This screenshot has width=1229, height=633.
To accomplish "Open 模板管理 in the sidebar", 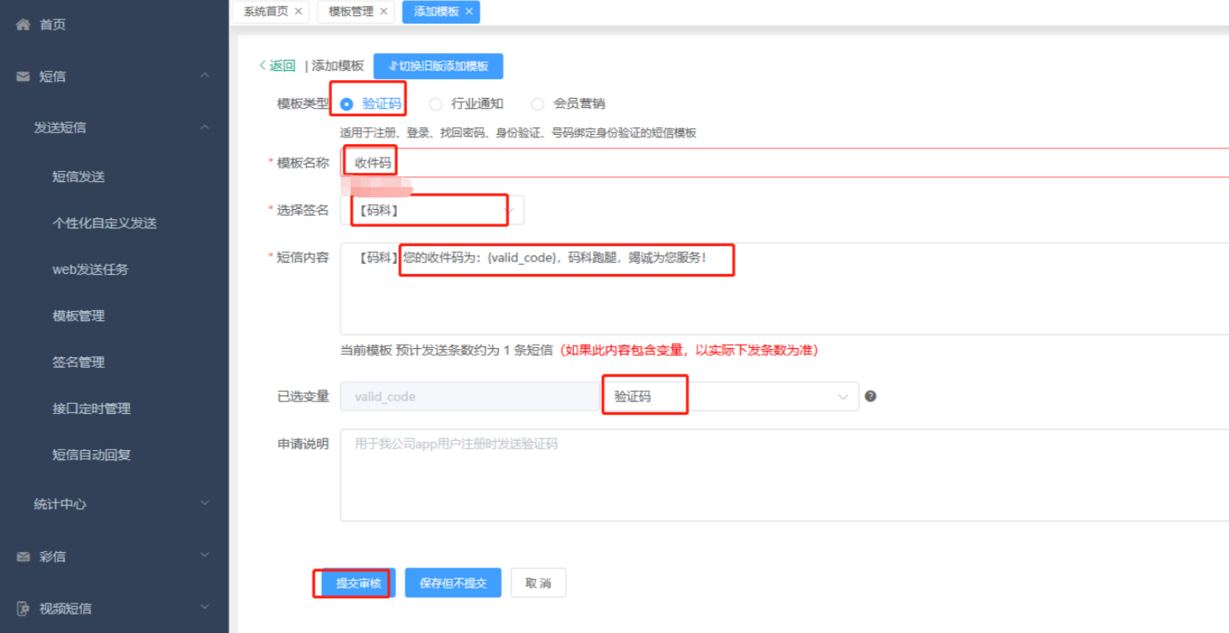I will tap(78, 316).
